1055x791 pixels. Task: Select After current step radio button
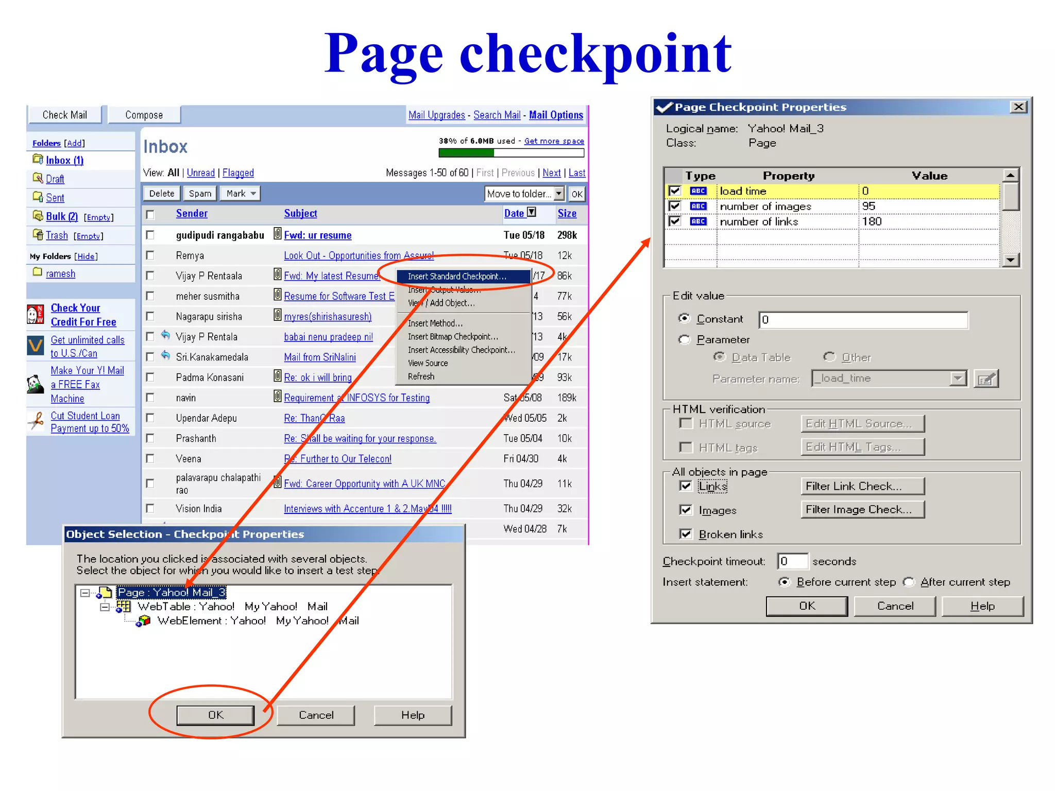coord(909,582)
